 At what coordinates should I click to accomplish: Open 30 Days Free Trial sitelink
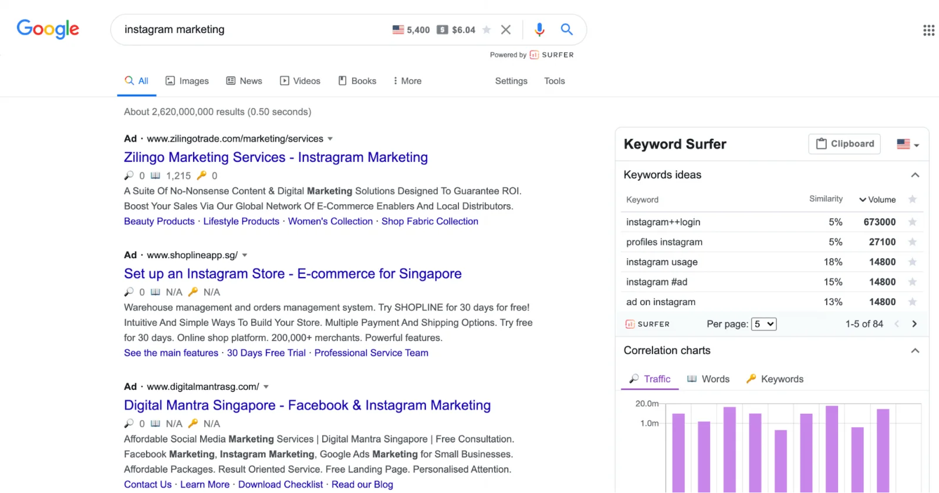[x=266, y=353]
